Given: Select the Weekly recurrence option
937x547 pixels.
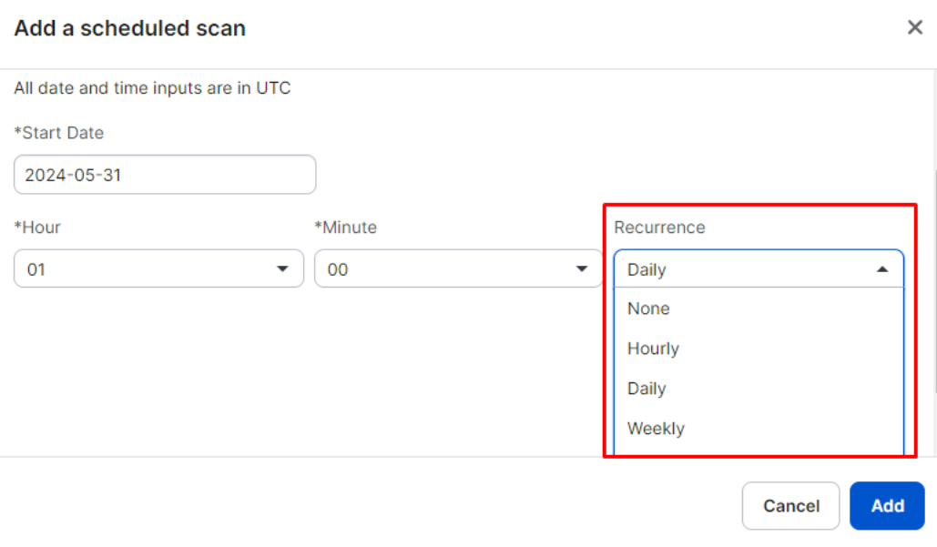Looking at the screenshot, I should [x=656, y=429].
